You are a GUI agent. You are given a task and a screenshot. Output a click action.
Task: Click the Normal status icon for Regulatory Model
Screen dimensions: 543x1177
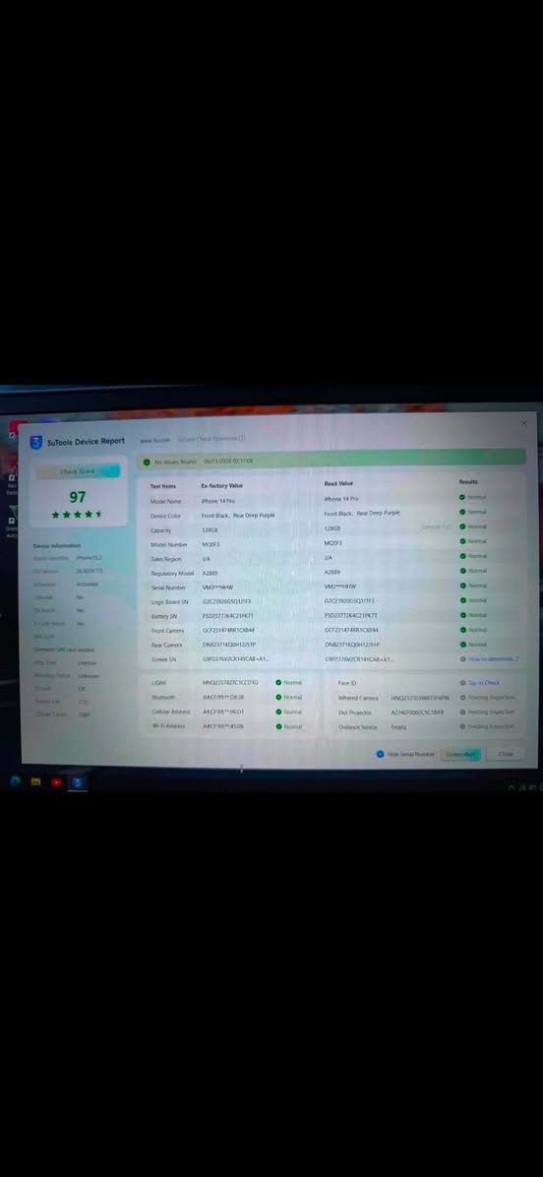pyautogui.click(x=462, y=571)
